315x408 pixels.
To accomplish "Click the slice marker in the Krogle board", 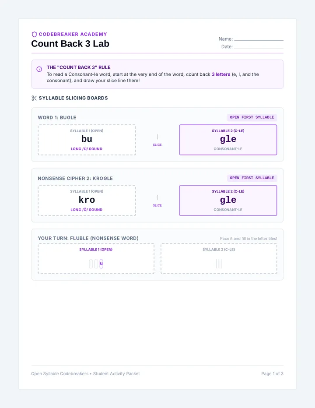I will [x=157, y=200].
